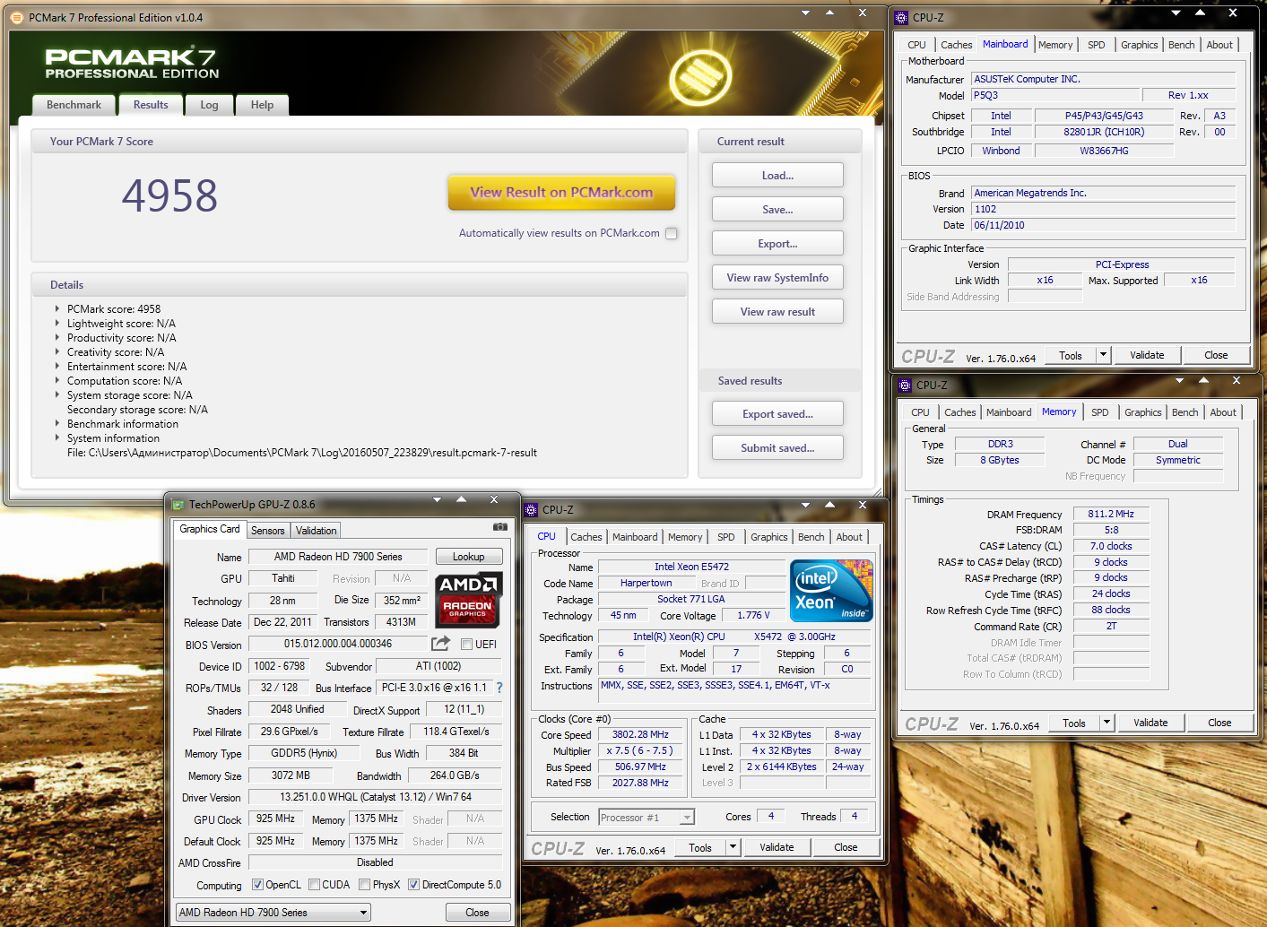Click the CPU-Z Memory window title icon
The image size is (1267, 927).
pos(905,385)
